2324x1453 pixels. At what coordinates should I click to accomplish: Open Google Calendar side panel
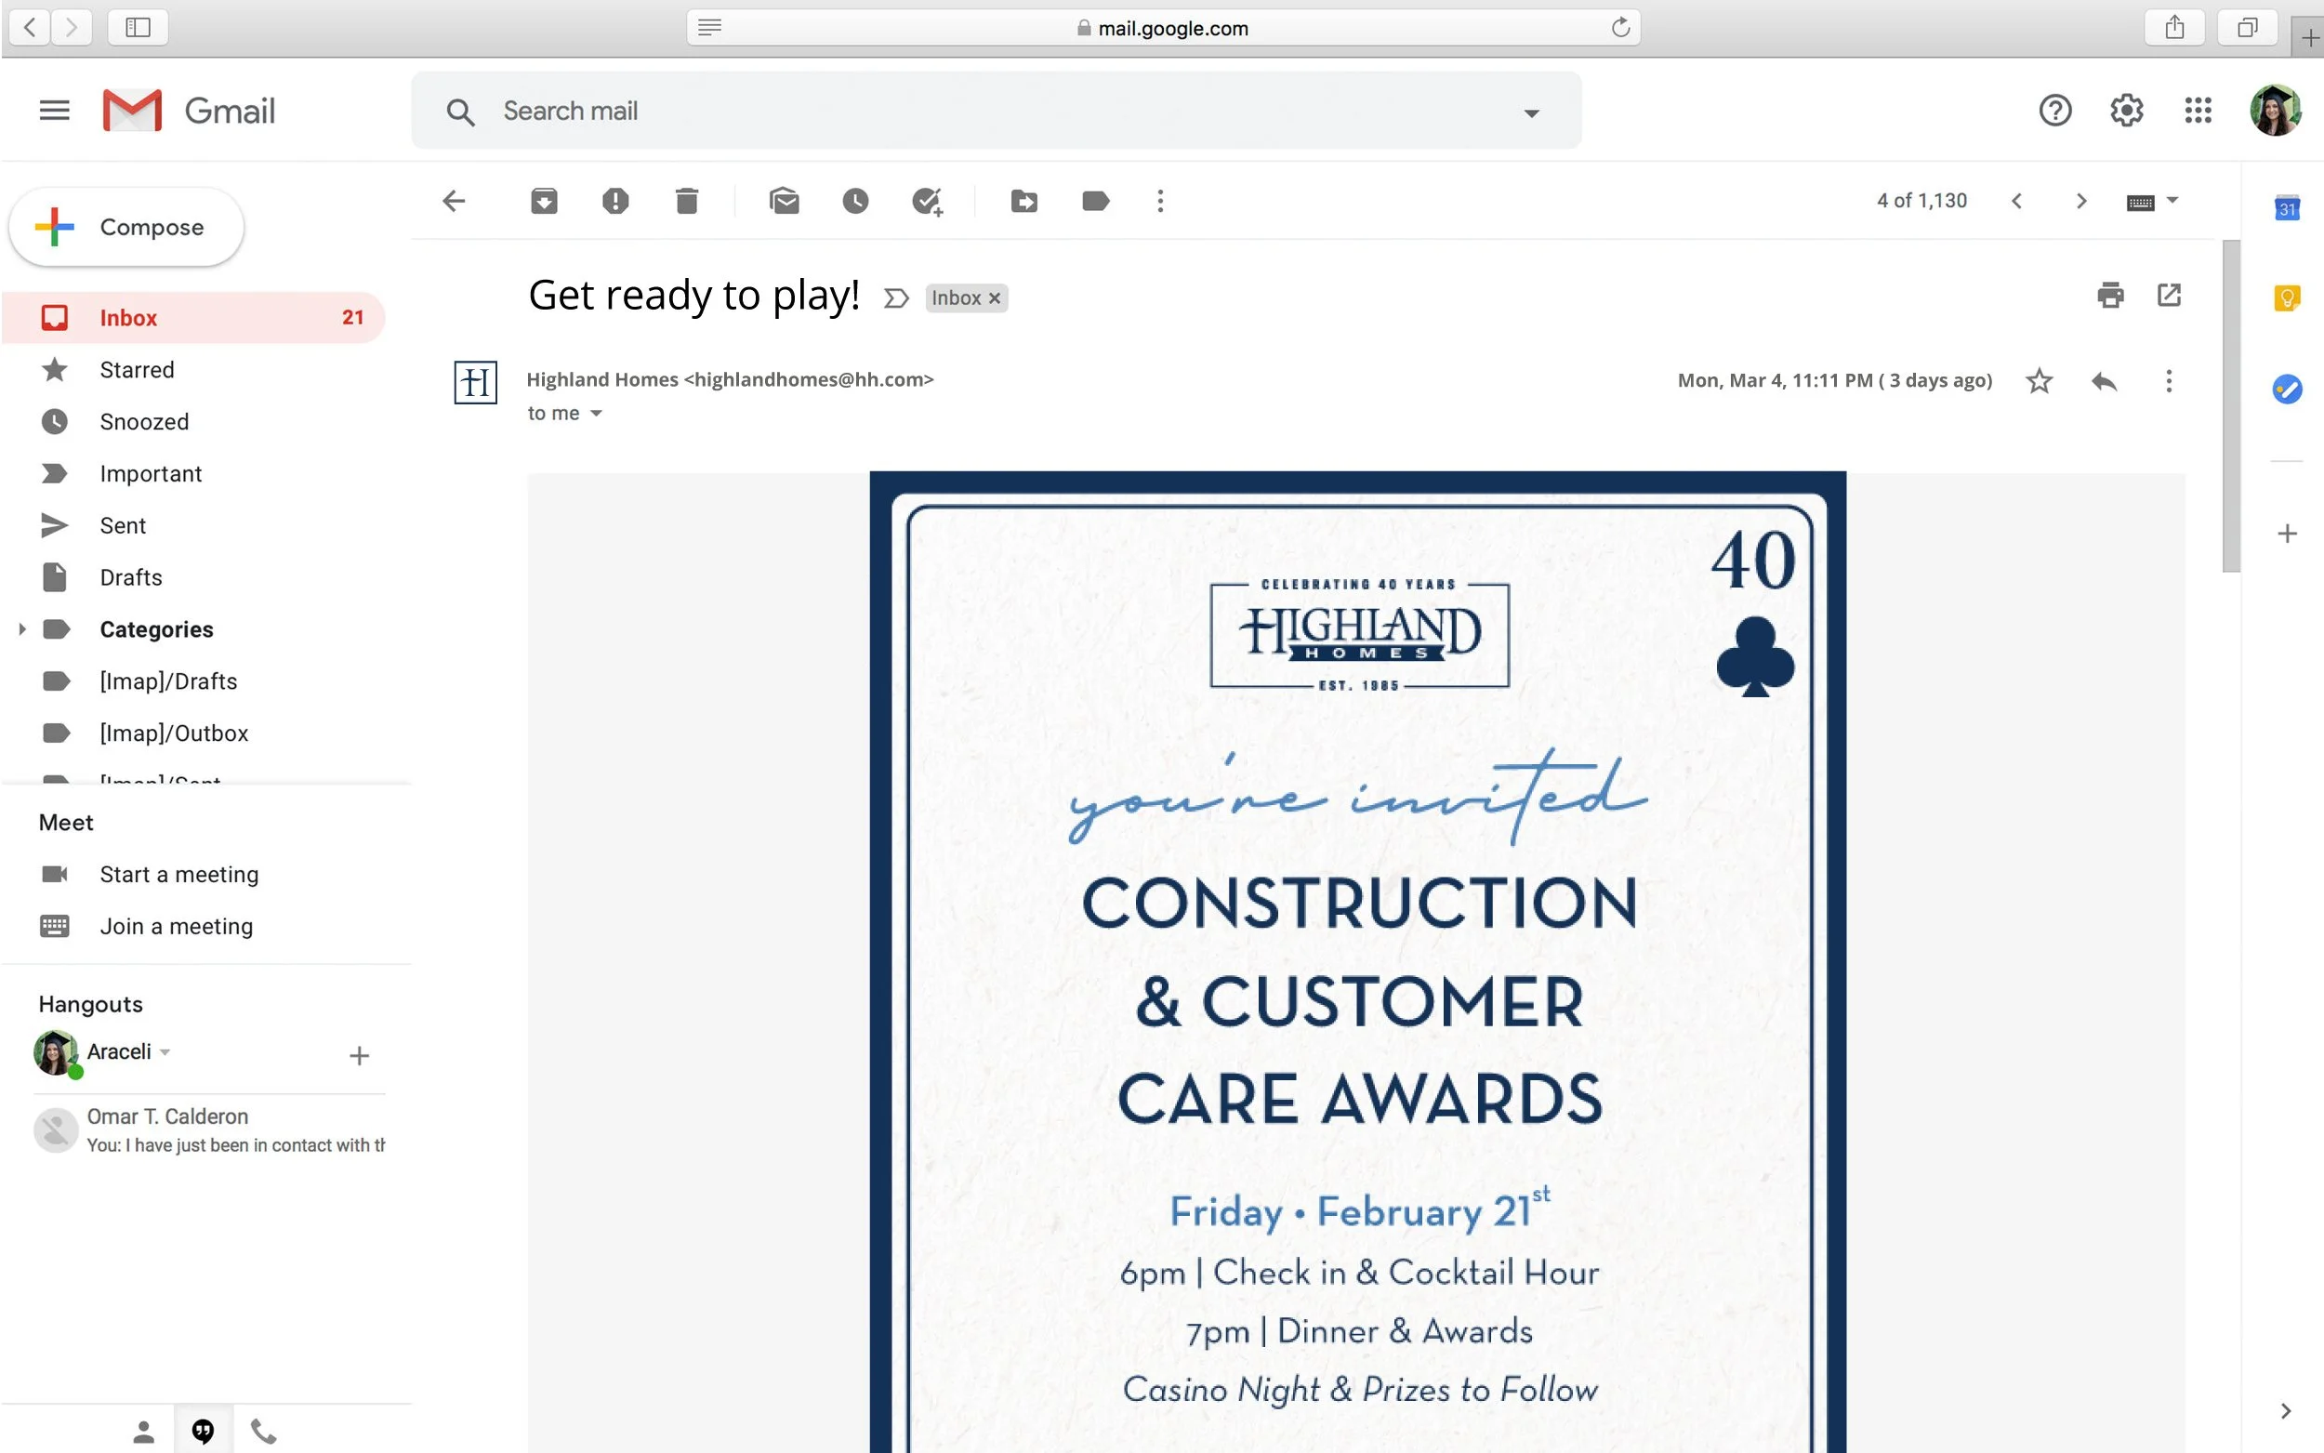click(2288, 208)
